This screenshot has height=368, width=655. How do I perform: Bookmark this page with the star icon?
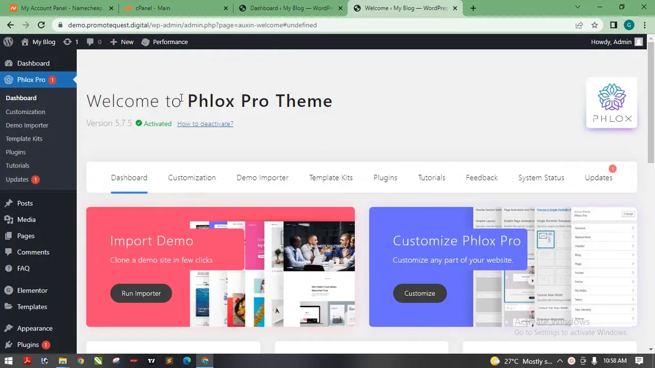coord(595,25)
